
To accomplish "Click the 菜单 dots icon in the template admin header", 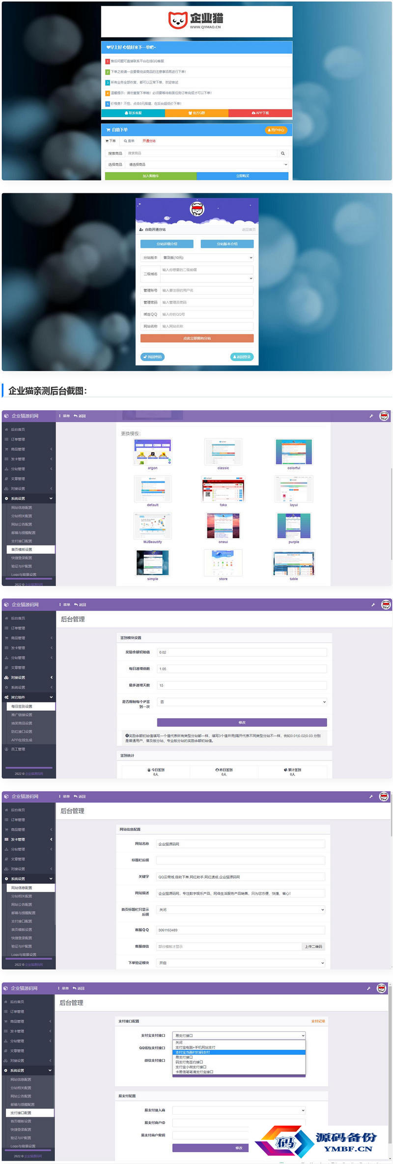I will coord(60,416).
